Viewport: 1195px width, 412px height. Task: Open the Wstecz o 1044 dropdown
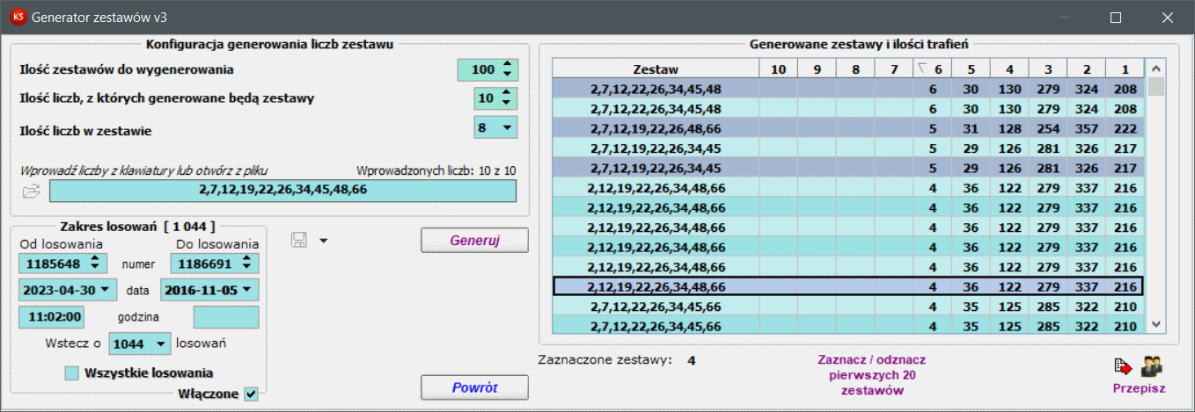click(161, 345)
